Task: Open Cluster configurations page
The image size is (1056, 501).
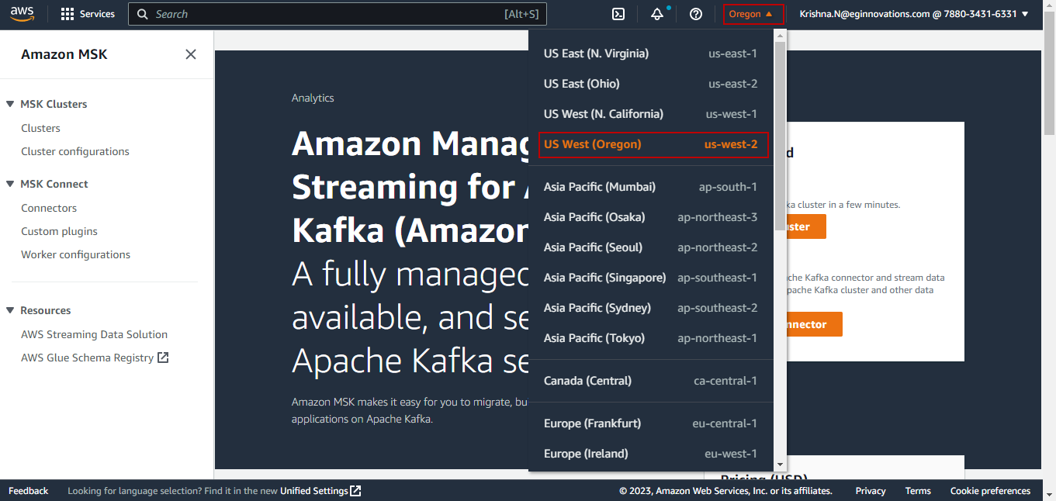Action: 75,151
